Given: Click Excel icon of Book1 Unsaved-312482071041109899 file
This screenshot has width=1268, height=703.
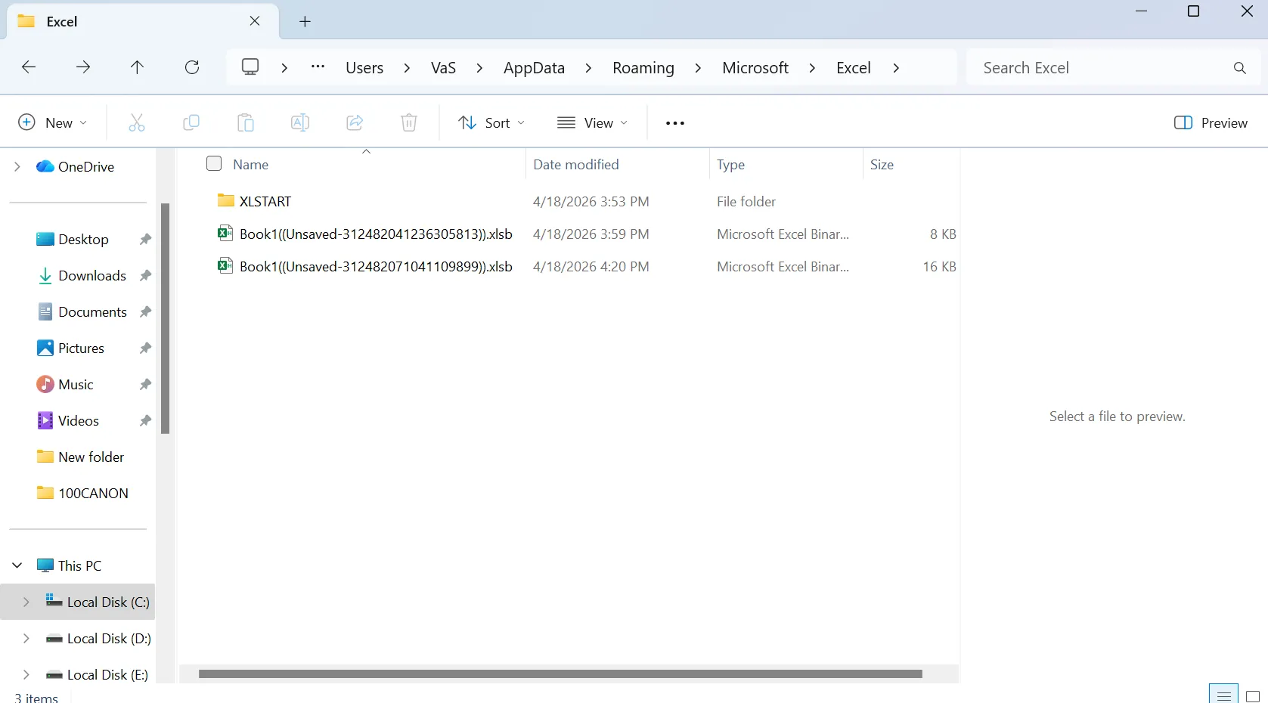Looking at the screenshot, I should point(225,265).
